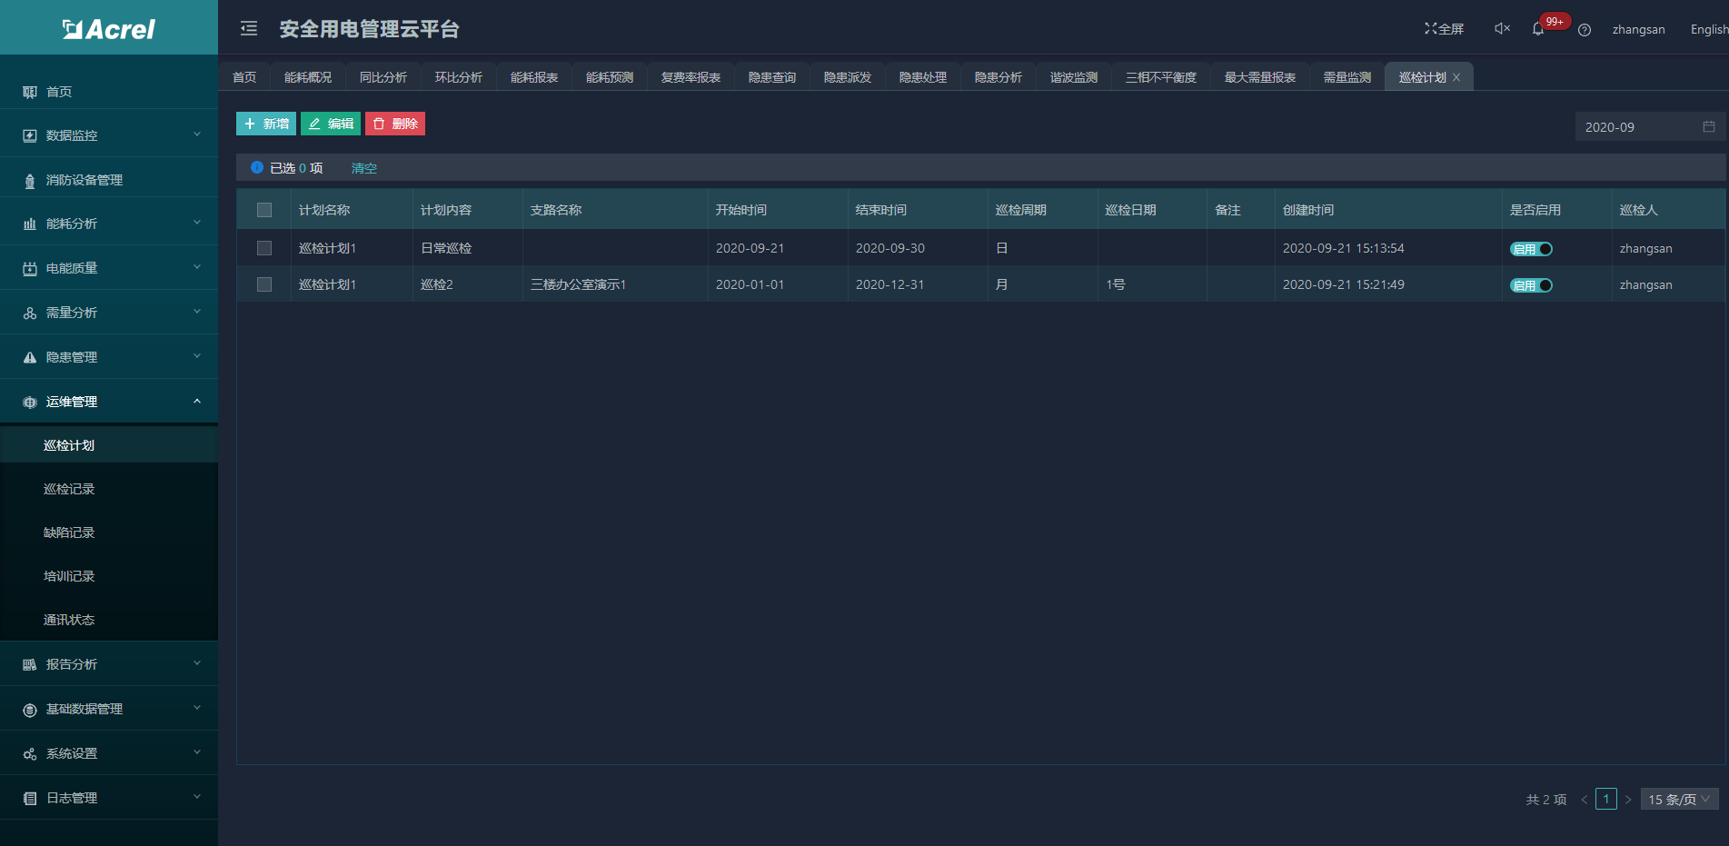
Task: Switch to the 谐波监测 tab
Action: [x=1073, y=78]
